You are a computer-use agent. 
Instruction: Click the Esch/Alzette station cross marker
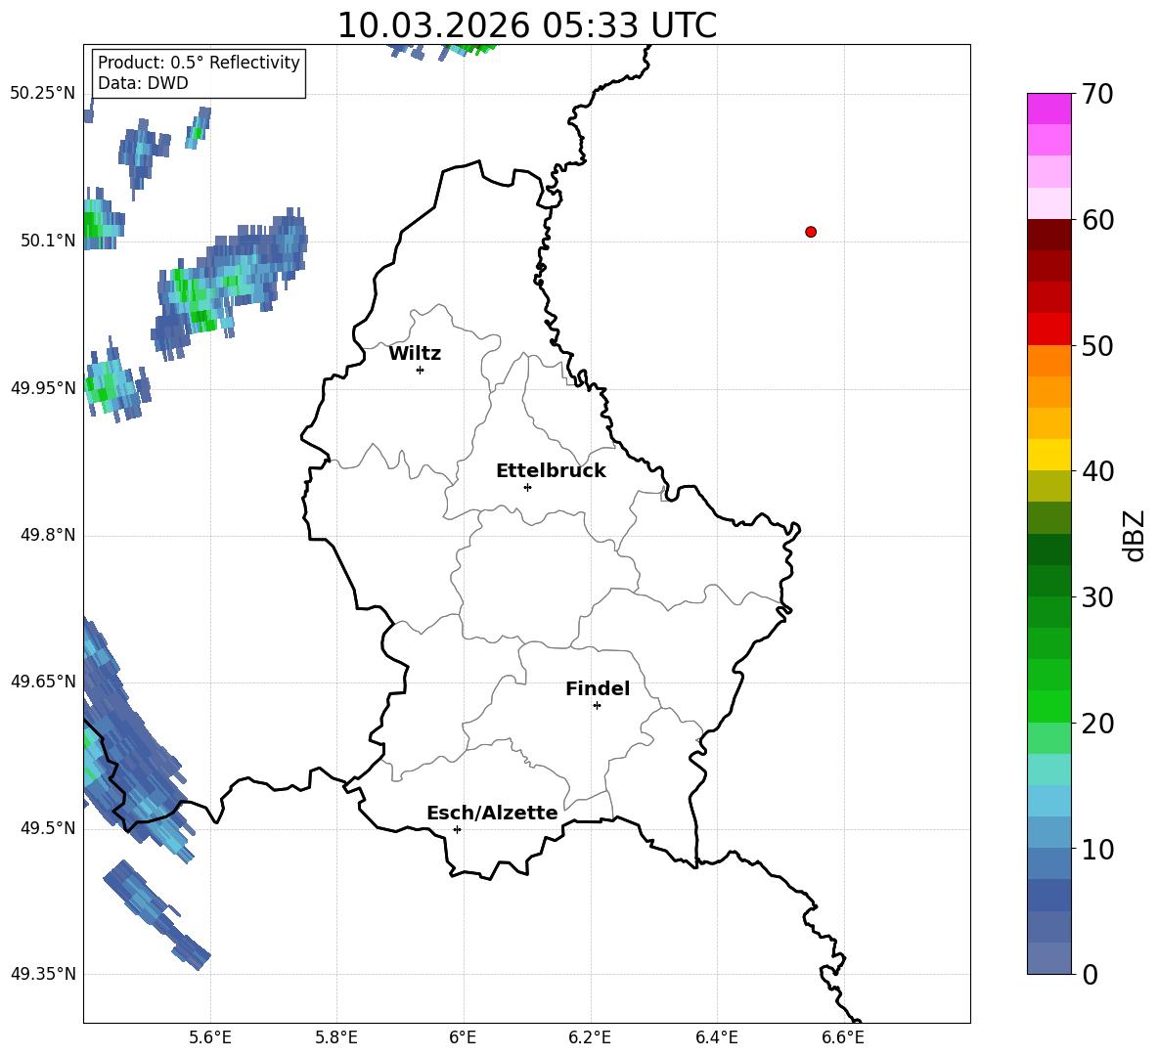(x=457, y=829)
